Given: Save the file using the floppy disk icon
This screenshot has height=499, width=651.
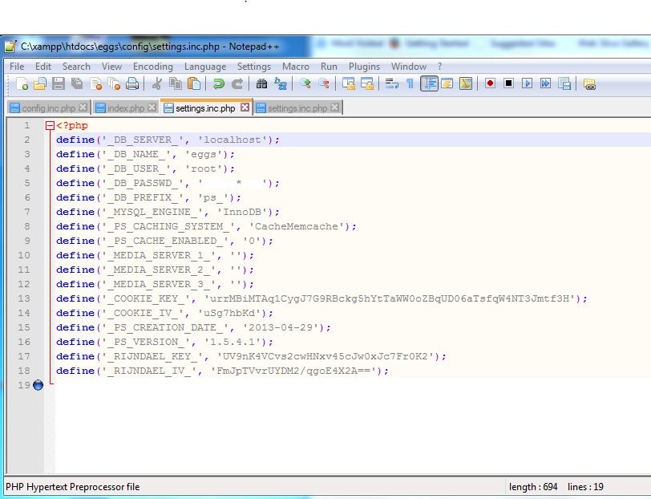Looking at the screenshot, I should coord(58,84).
